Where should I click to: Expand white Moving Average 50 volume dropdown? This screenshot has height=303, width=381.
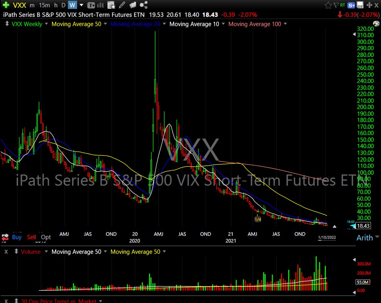point(105,251)
